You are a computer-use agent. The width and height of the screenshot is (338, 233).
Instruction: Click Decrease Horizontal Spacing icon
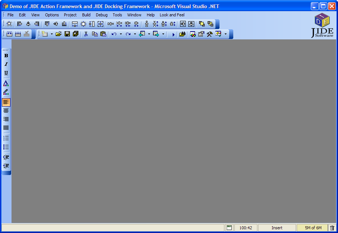coord(128,24)
